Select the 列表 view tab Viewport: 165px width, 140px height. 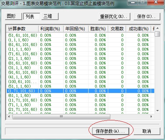point(31,16)
